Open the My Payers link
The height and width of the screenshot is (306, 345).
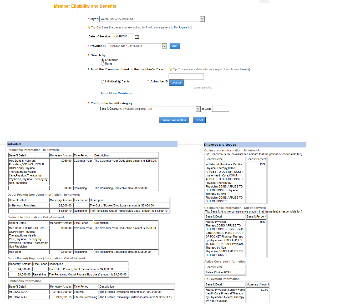tap(181, 27)
